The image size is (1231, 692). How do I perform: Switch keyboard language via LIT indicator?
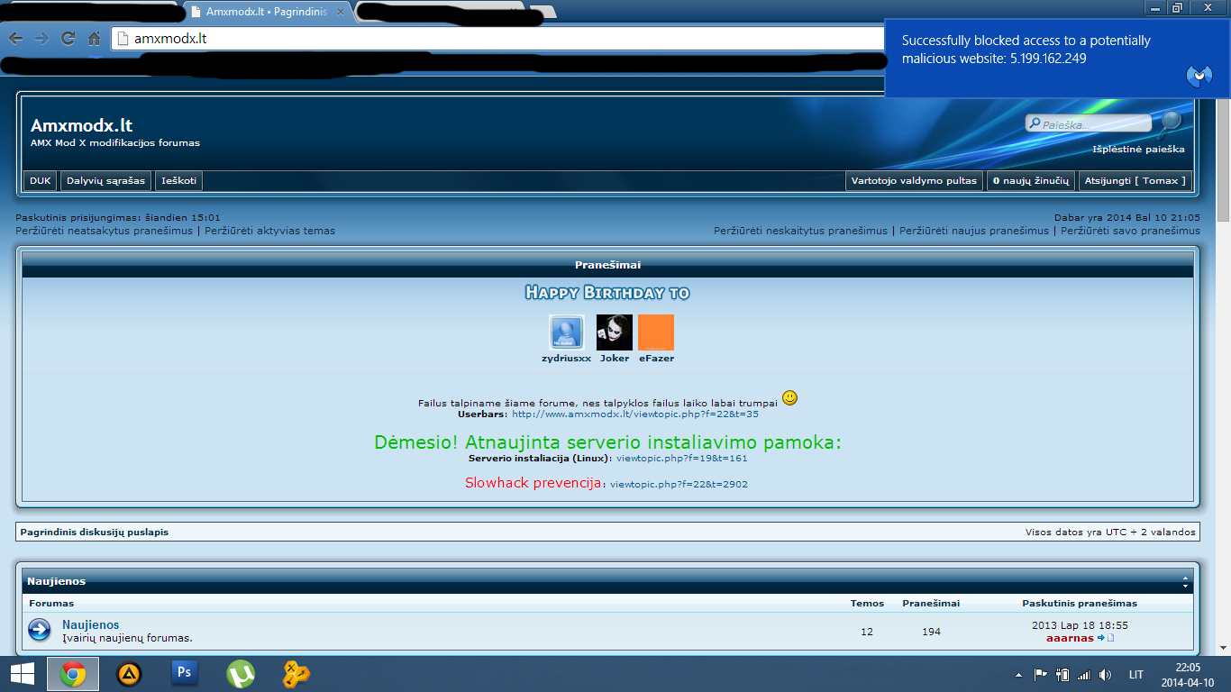tap(1136, 675)
